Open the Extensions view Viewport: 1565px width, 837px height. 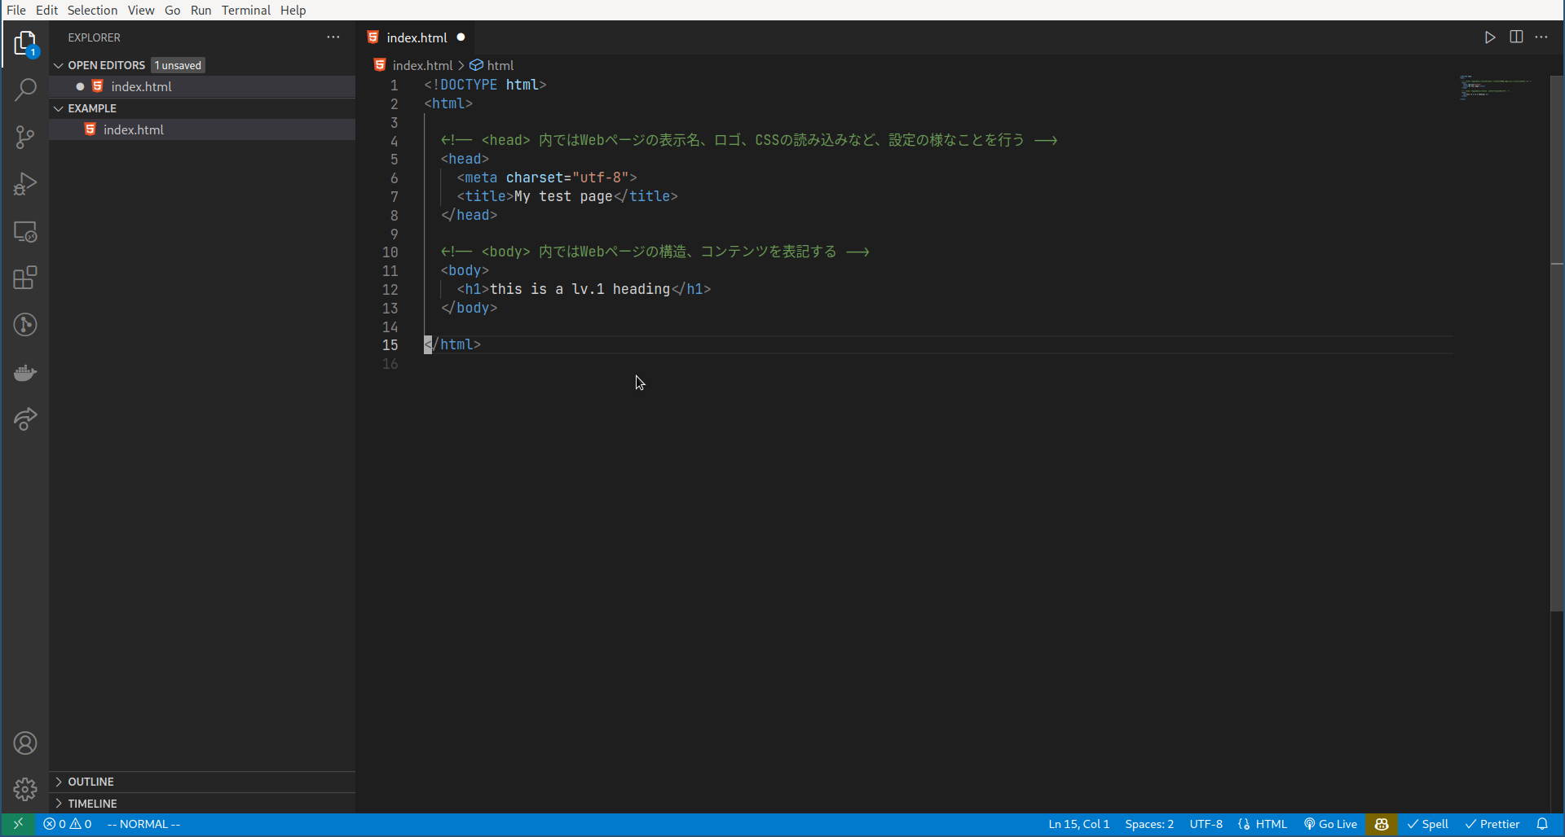pyautogui.click(x=25, y=278)
